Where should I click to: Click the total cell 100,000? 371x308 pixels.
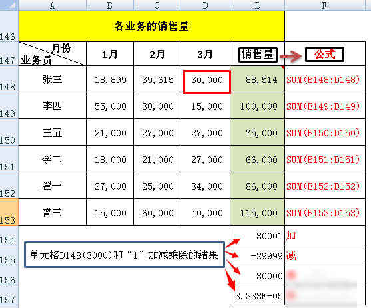(257, 105)
